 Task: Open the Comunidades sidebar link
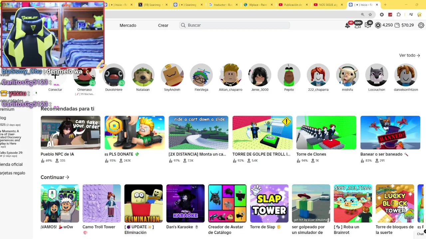click(x=12, y=101)
